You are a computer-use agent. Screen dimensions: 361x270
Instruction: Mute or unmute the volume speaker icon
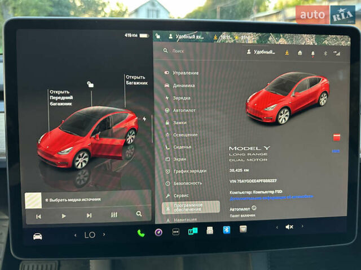(x=289, y=227)
